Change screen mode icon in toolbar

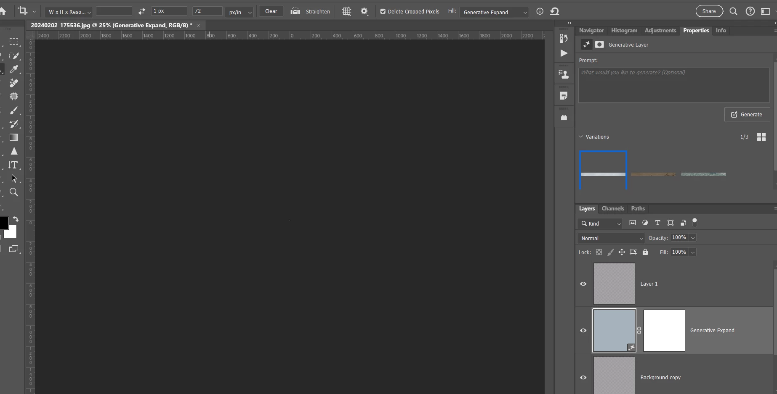(14, 249)
